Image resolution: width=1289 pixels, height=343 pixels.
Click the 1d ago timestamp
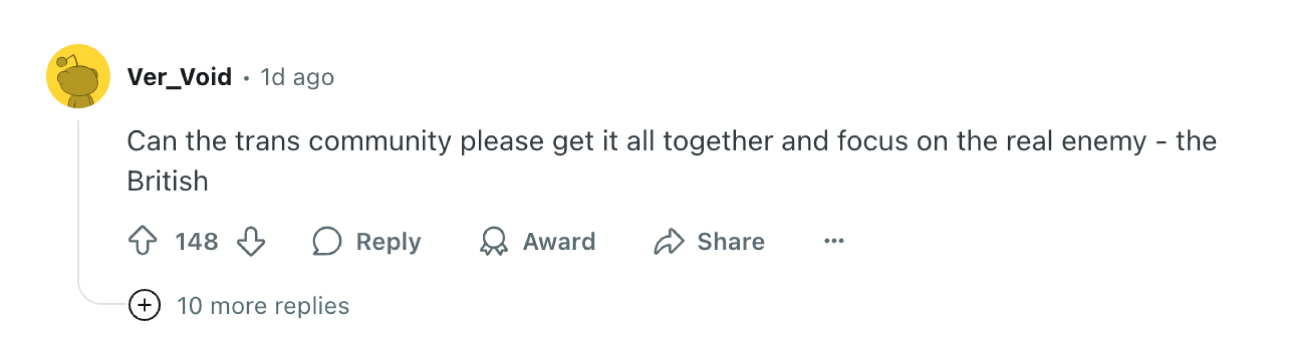click(x=296, y=77)
